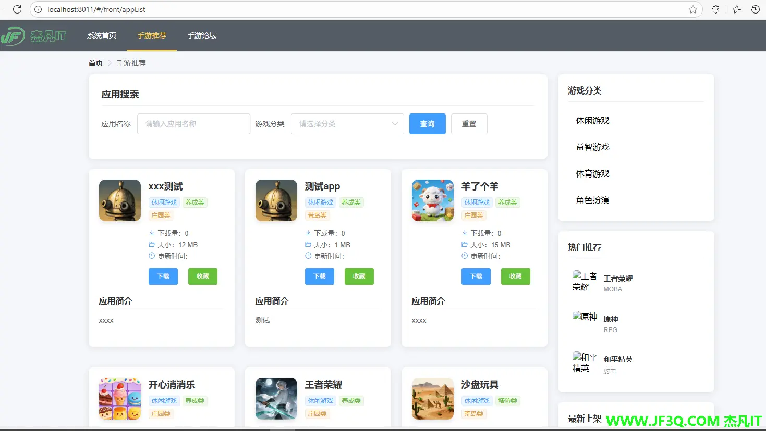Bookmark this page via the star icon
This screenshot has height=431, width=766.
coord(694,9)
